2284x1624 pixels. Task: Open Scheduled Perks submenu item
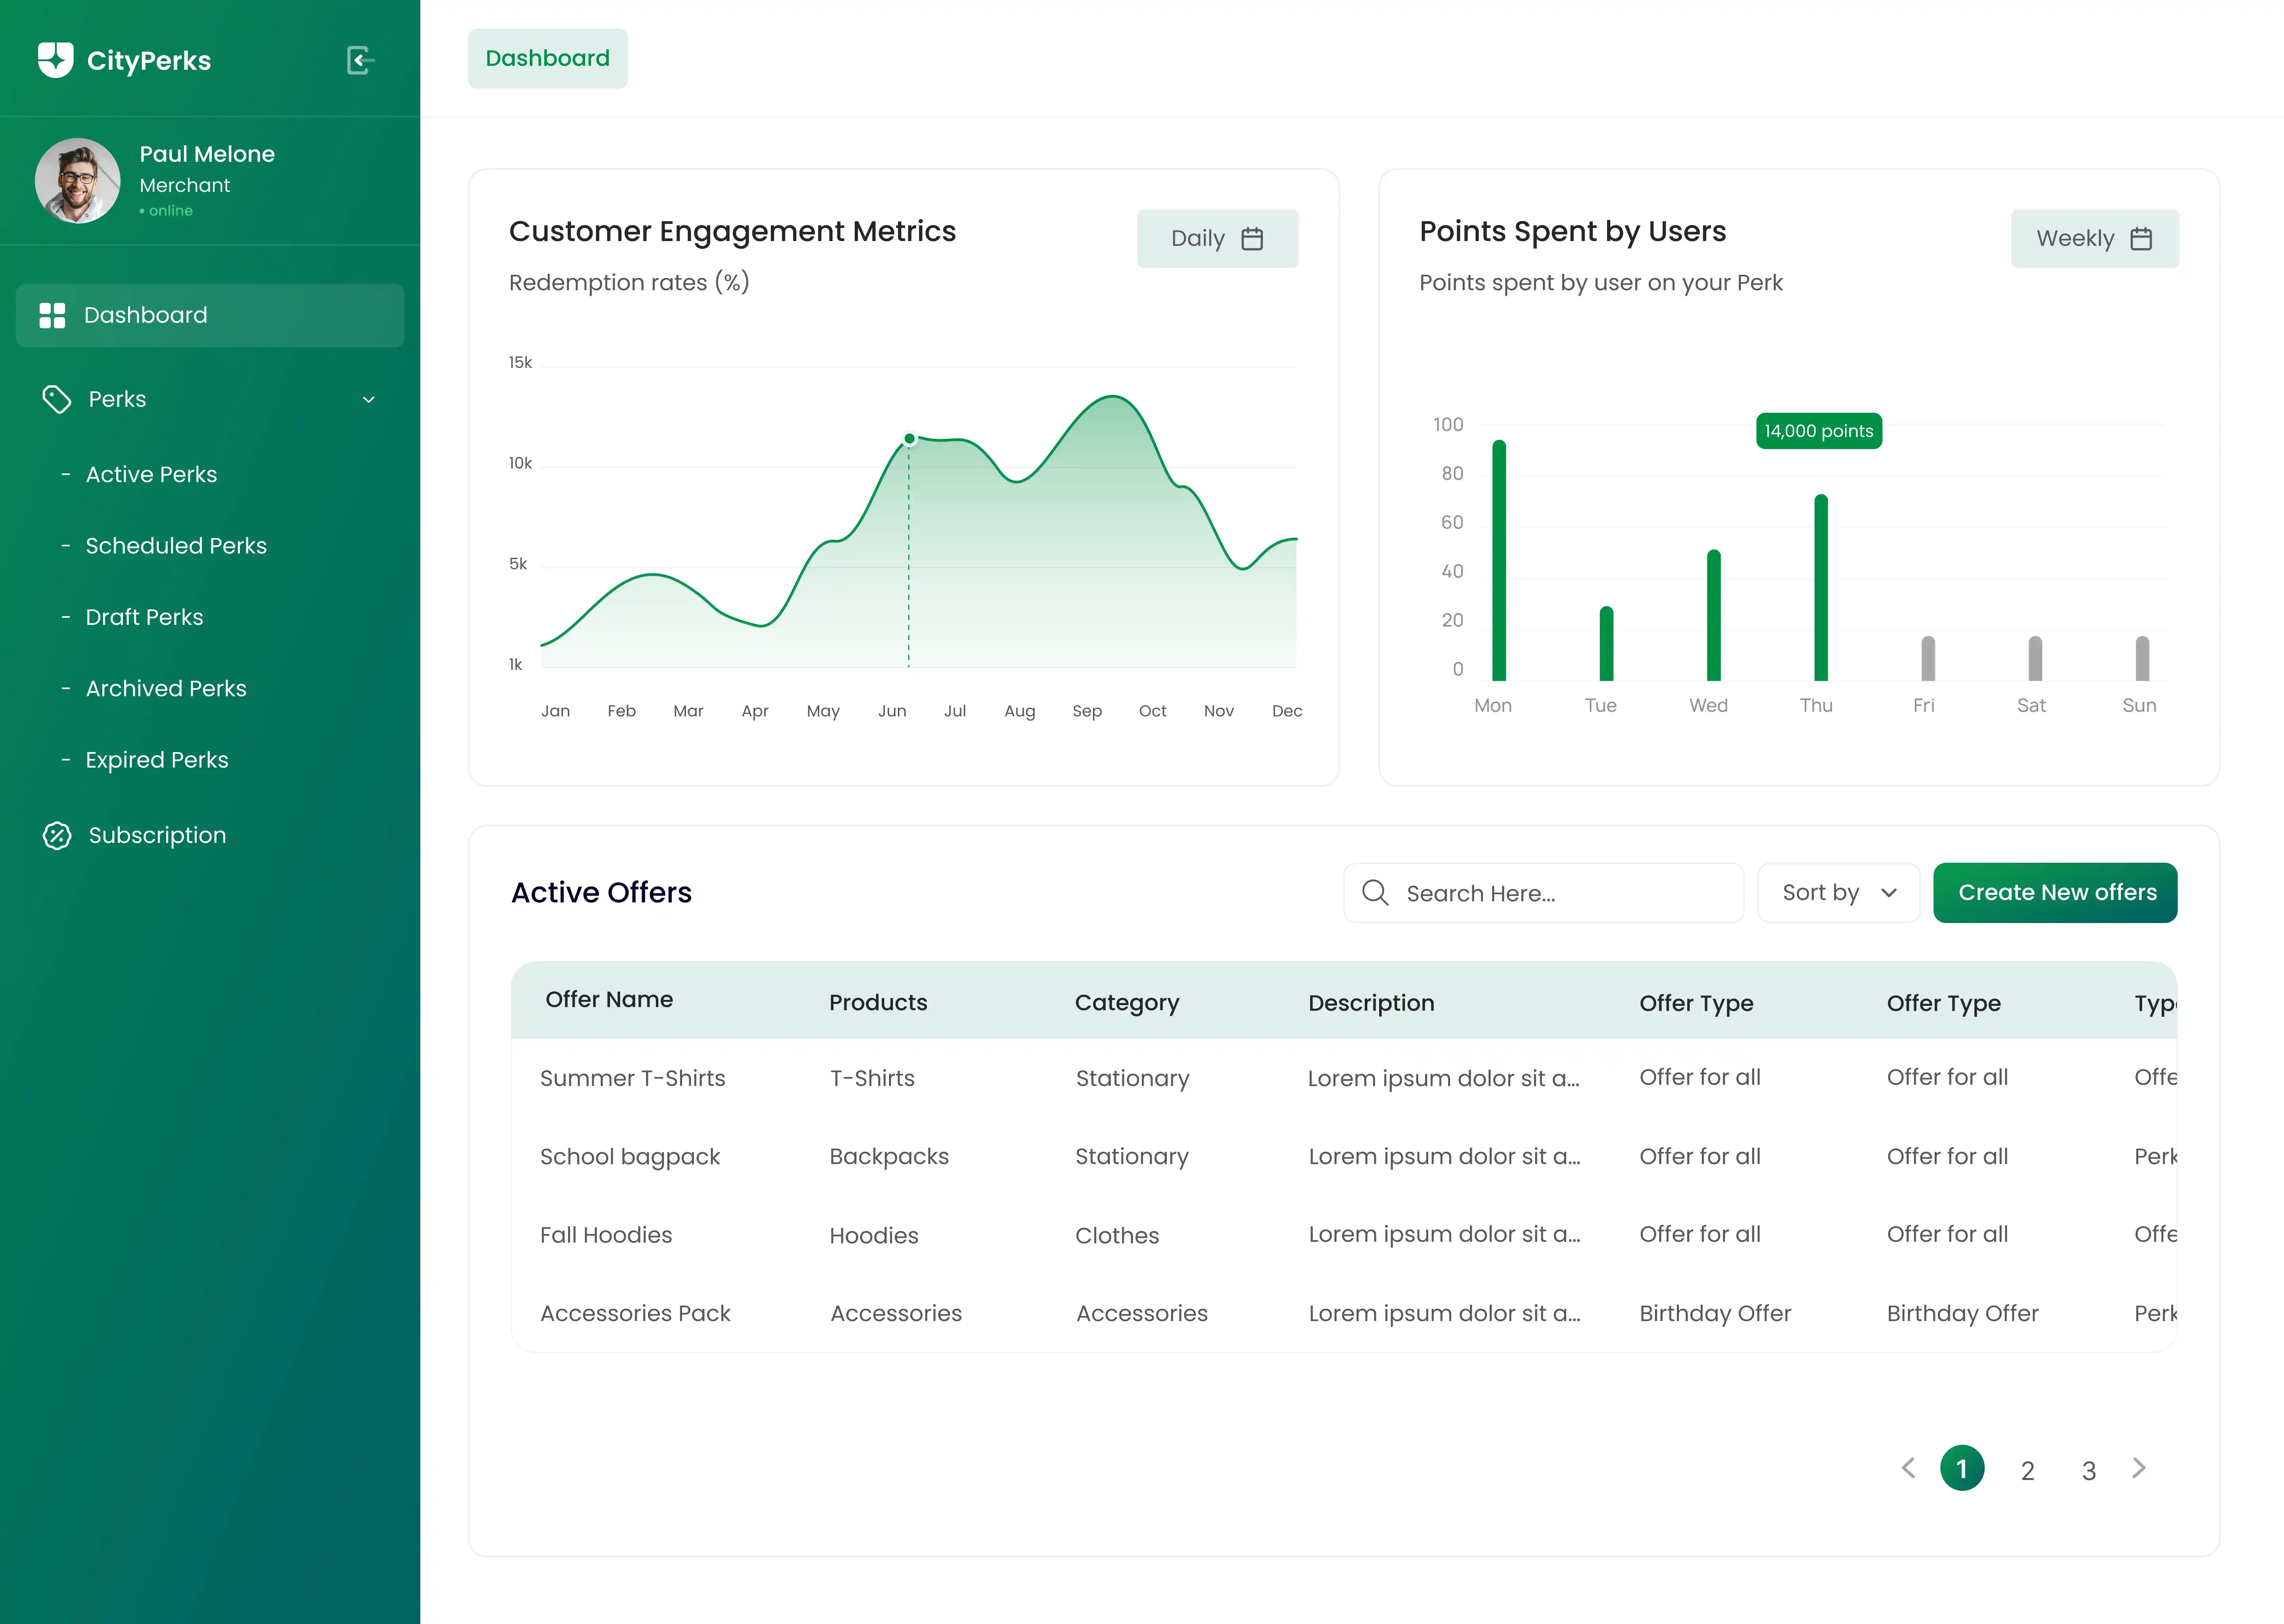[176, 545]
